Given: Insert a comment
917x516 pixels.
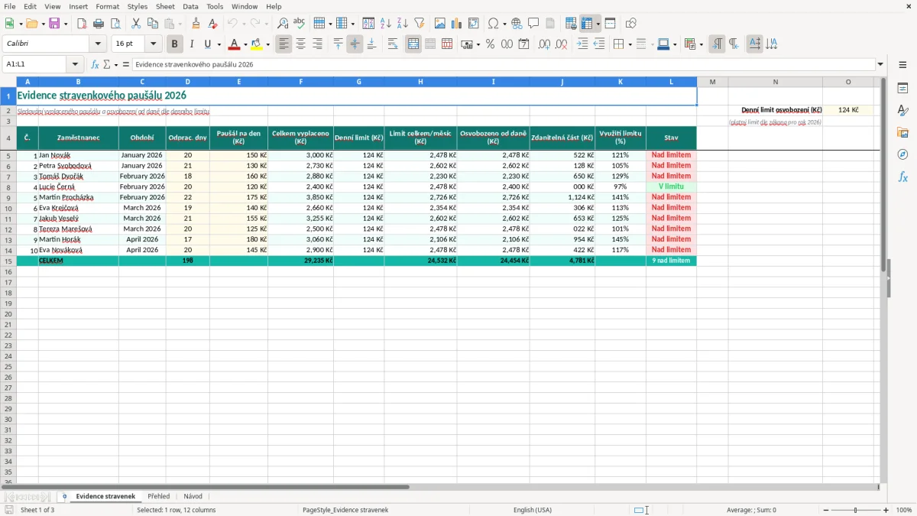Looking at the screenshot, I should click(533, 24).
